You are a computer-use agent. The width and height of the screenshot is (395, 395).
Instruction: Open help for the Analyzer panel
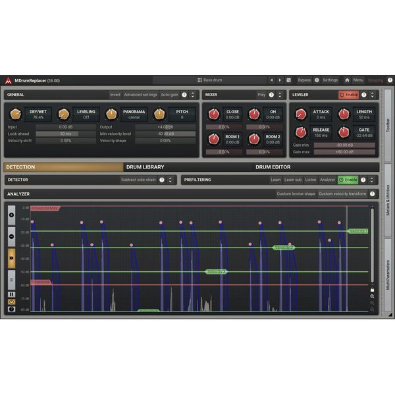(x=372, y=194)
